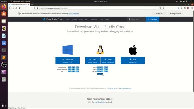The width and height of the screenshot is (194, 109).
Task: Open the Navigateur Web Firefox app menu
Action: click(x=20, y=1)
